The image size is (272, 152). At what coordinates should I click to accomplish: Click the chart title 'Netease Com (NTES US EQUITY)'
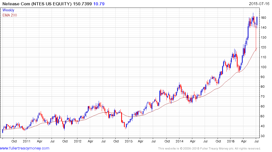37,4
